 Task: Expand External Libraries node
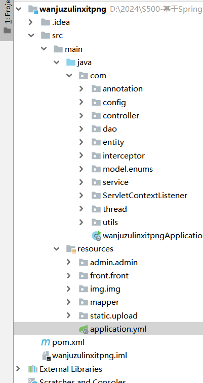pyautogui.click(x=18, y=369)
